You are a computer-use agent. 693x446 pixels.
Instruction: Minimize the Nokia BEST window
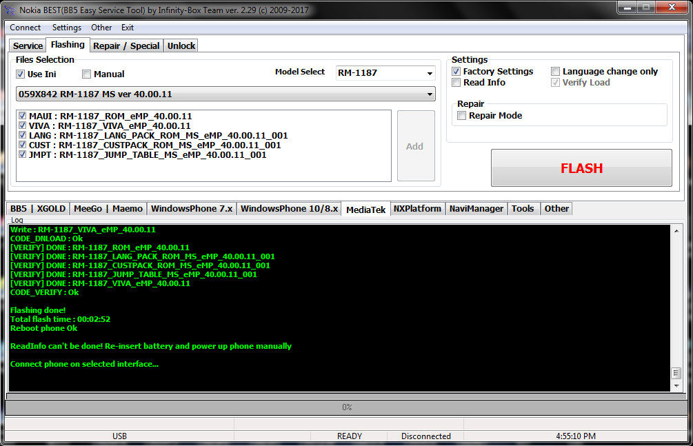tap(627, 7)
